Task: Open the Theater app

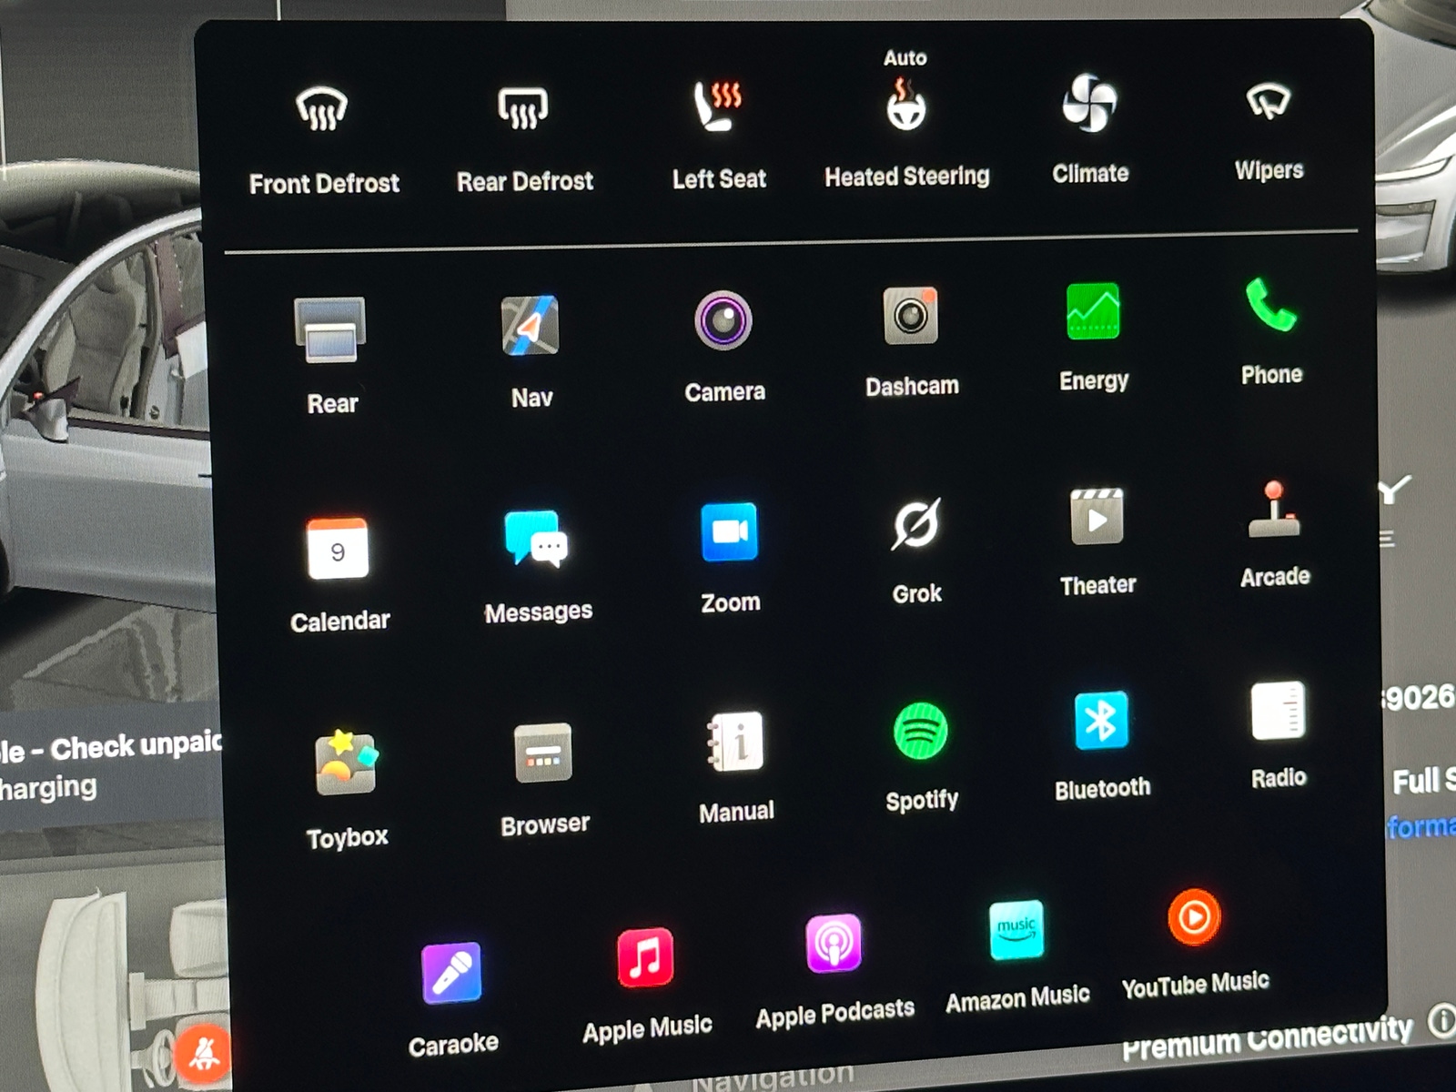Action: pos(1097,519)
